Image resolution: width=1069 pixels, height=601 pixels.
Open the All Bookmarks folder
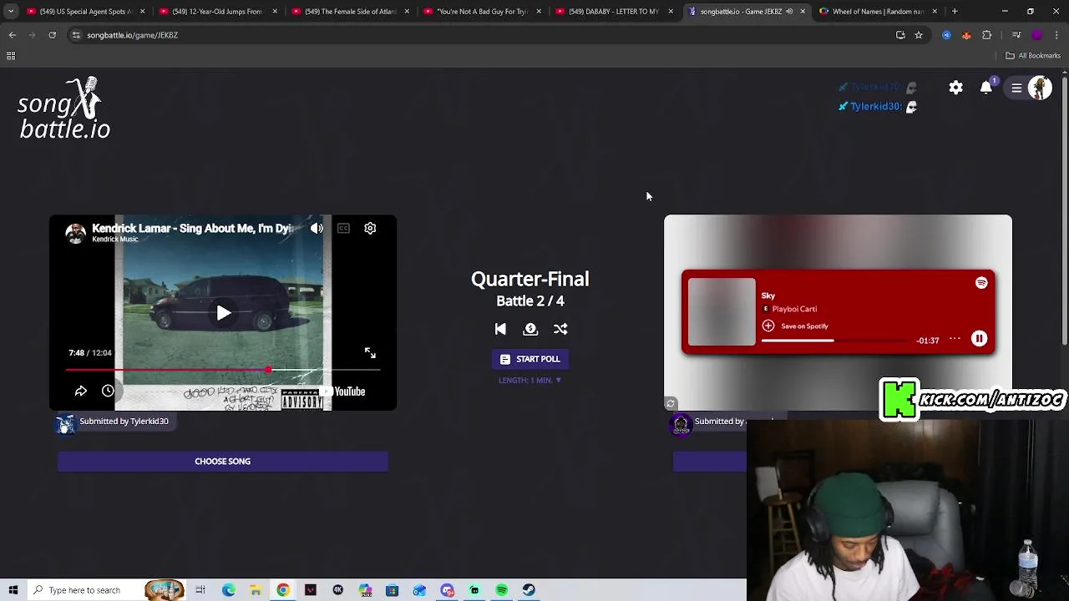tap(1033, 56)
